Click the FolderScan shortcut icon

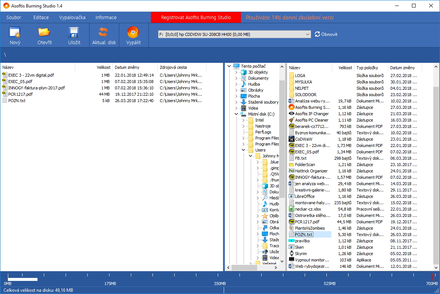[292, 164]
